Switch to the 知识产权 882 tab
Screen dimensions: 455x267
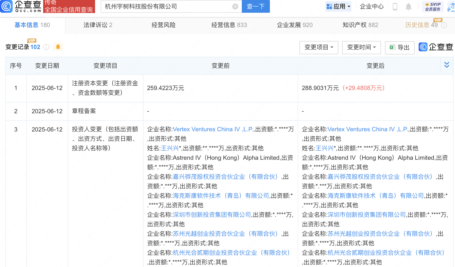pos(360,25)
